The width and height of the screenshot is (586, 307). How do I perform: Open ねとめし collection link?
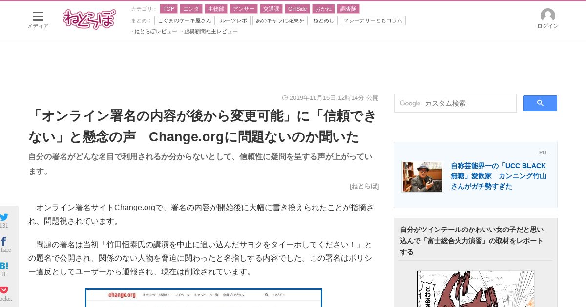[324, 20]
